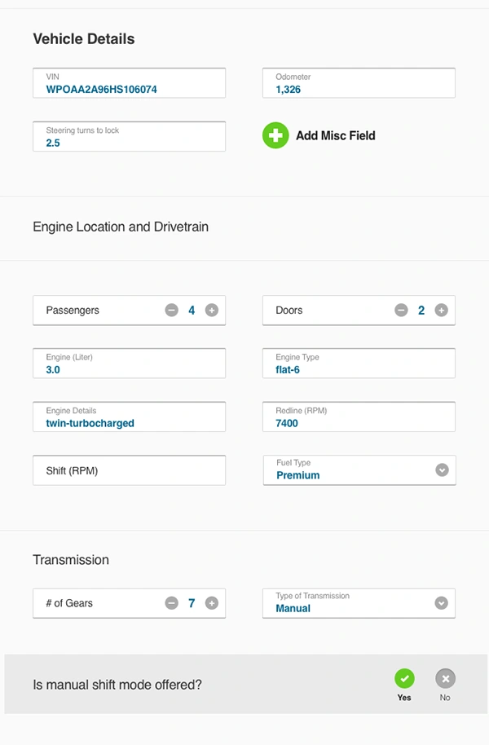Edit the Engine Type field
489x745 pixels.
(359, 364)
